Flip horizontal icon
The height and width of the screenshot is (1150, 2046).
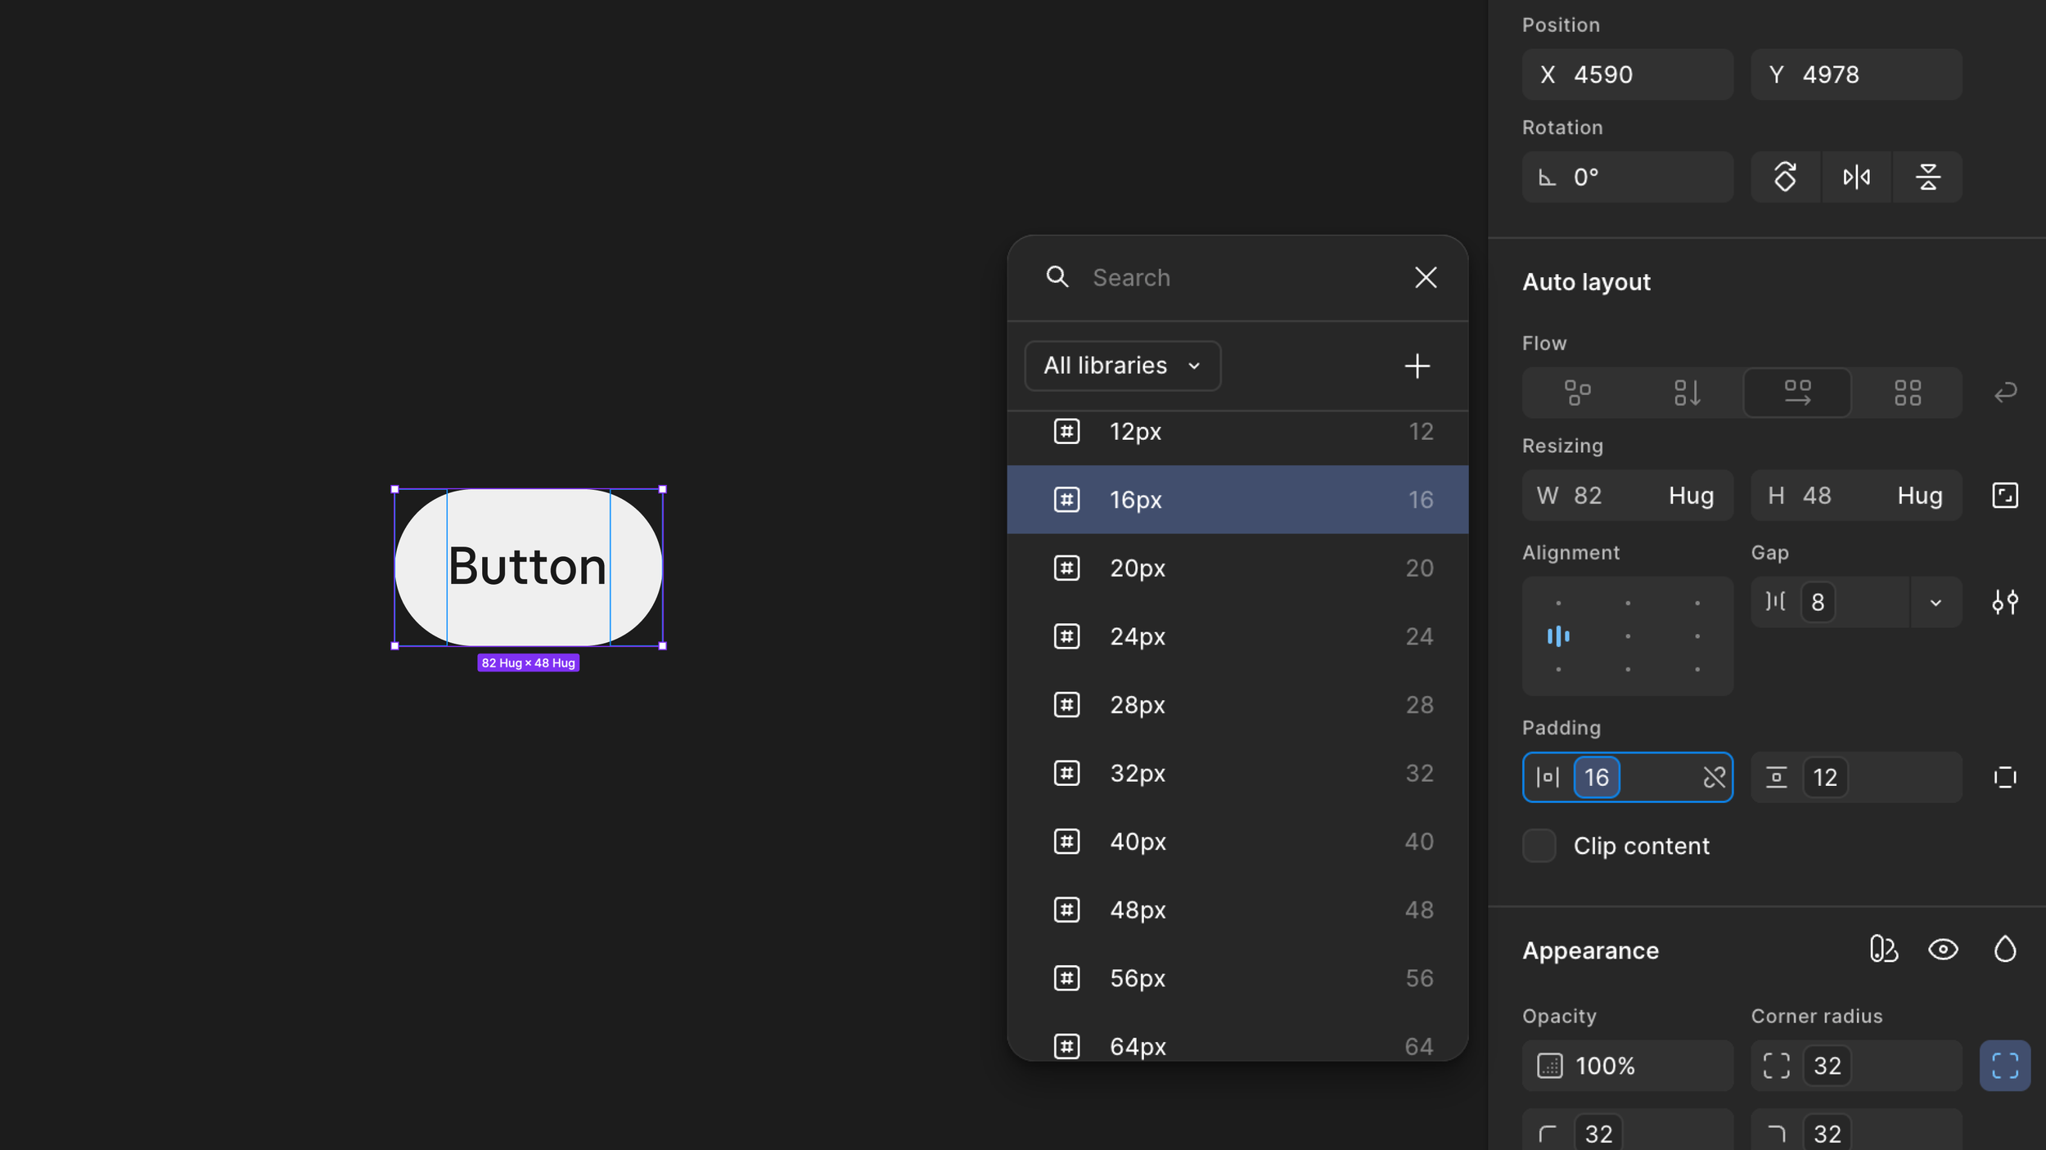pyautogui.click(x=1856, y=177)
